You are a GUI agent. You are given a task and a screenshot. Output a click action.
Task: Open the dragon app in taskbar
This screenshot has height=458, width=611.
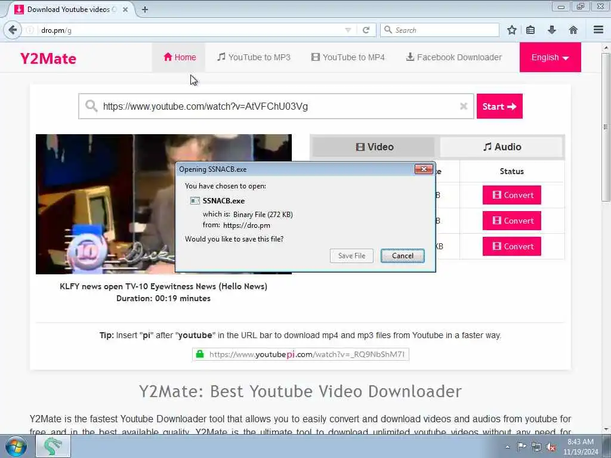[x=53, y=446]
